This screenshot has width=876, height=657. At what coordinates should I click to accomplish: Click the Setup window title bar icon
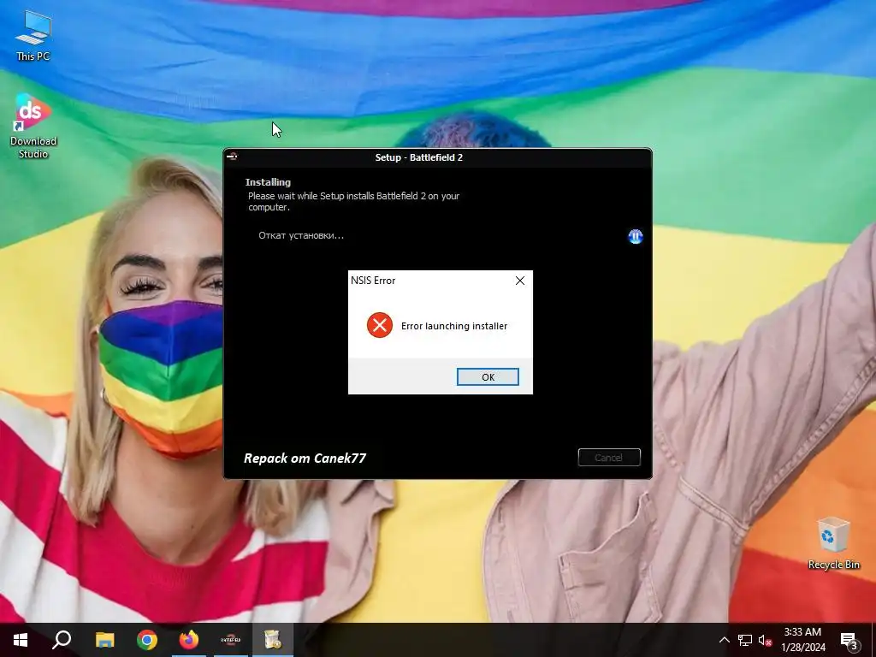[x=233, y=157]
